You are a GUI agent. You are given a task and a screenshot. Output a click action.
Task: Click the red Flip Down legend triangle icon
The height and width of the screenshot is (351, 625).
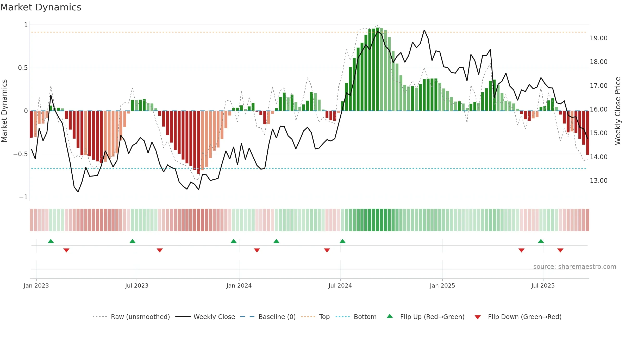pyautogui.click(x=478, y=317)
